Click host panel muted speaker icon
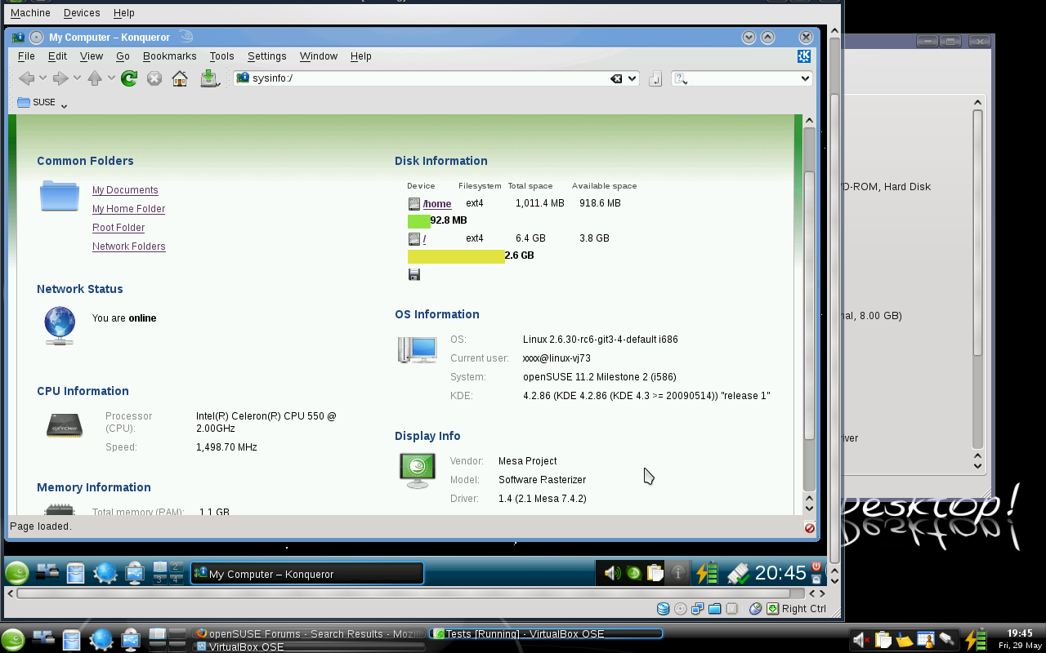The width and height of the screenshot is (1046, 653). 860,641
